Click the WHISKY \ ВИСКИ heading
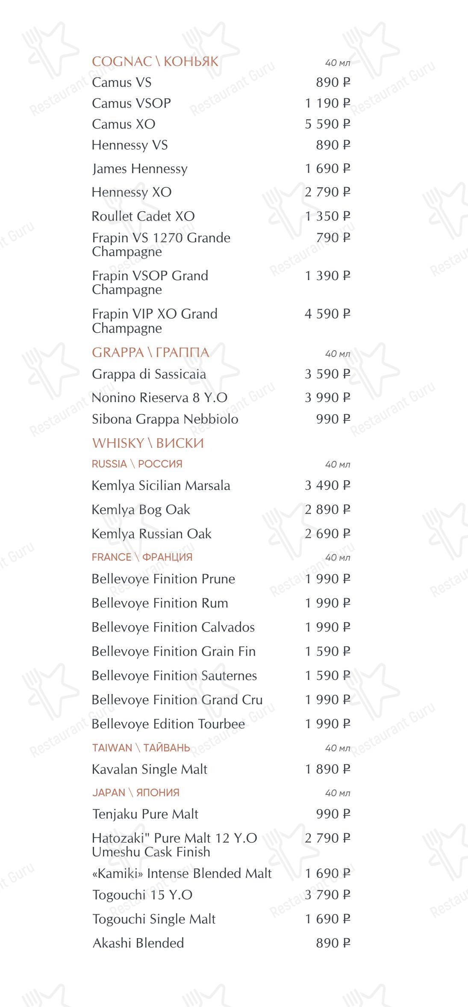This screenshot has height=1007, width=468. click(x=148, y=443)
